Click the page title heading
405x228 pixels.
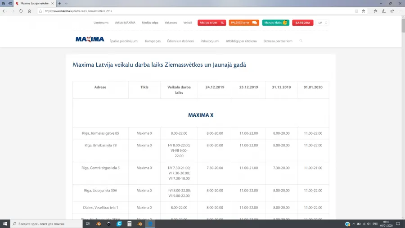click(159, 64)
